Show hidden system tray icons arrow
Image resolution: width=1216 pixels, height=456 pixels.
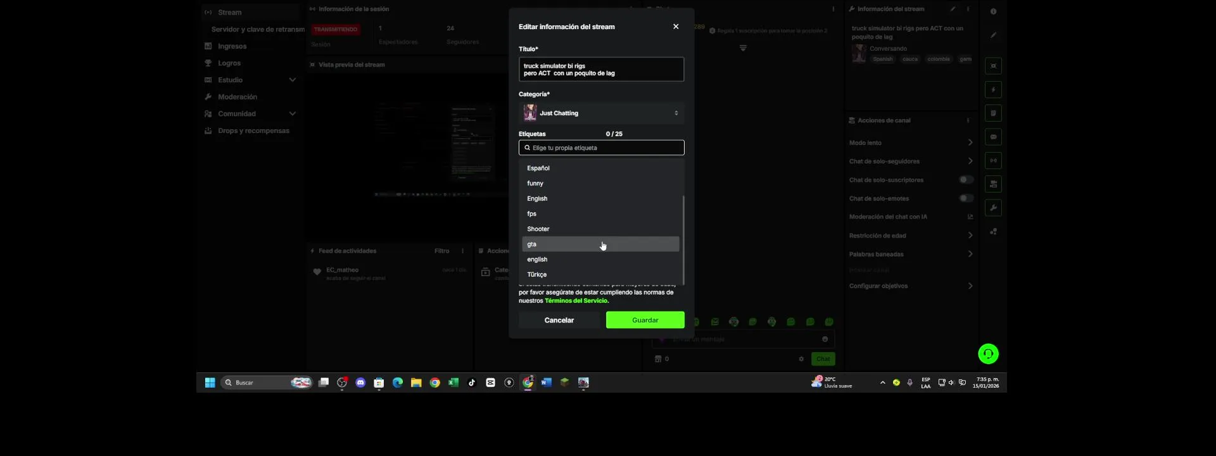(x=882, y=383)
